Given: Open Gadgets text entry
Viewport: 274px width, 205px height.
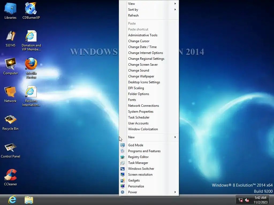Looking at the screenshot, I should coord(134,180).
